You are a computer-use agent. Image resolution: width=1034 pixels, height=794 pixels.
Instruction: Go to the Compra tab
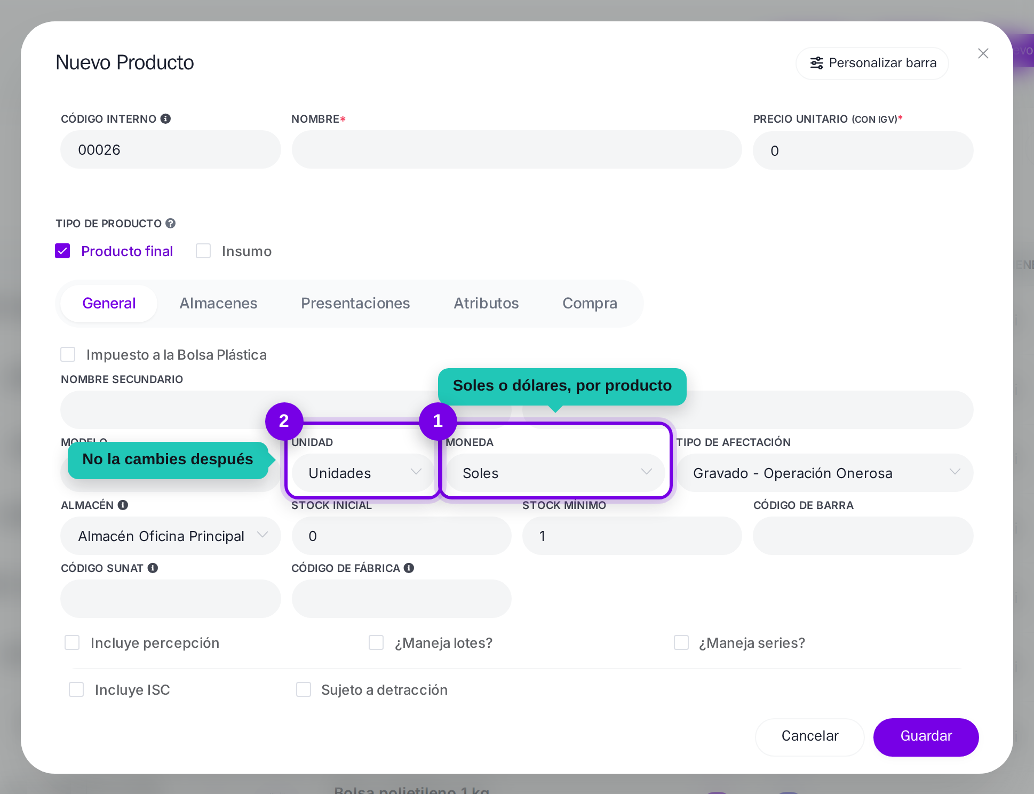pyautogui.click(x=590, y=303)
